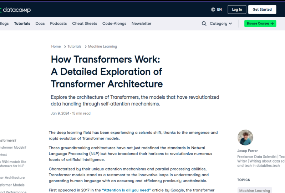Click the globe language icon
Screen dimensions: 285x193
coord(213,9)
